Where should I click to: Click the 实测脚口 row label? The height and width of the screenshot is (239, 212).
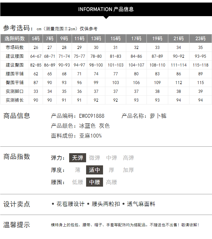[x=15, y=91]
